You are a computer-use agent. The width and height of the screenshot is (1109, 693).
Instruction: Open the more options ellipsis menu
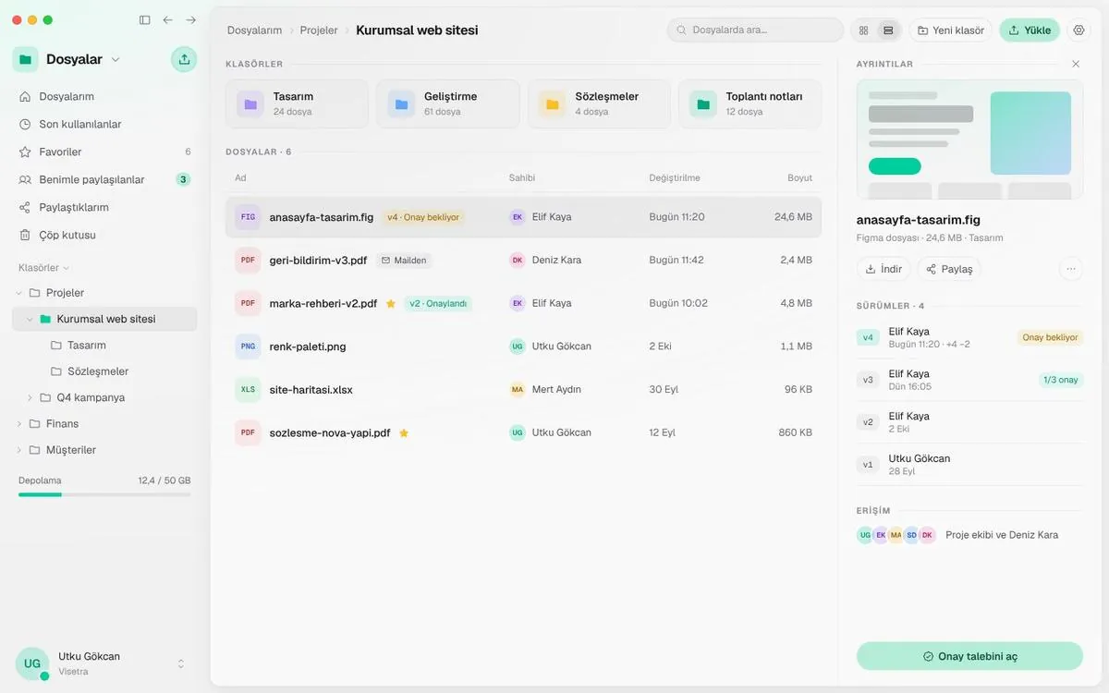[x=1071, y=269]
